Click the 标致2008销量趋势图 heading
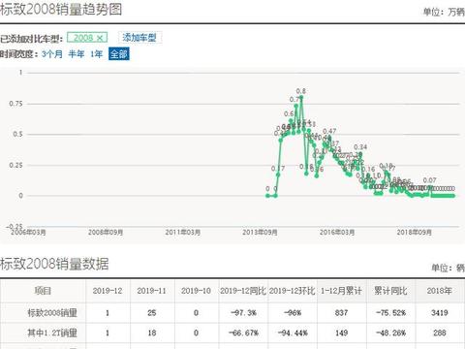465x349 pixels. [61, 9]
